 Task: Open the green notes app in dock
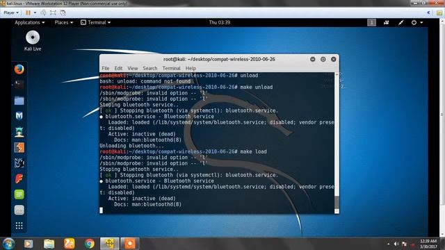coord(19,194)
